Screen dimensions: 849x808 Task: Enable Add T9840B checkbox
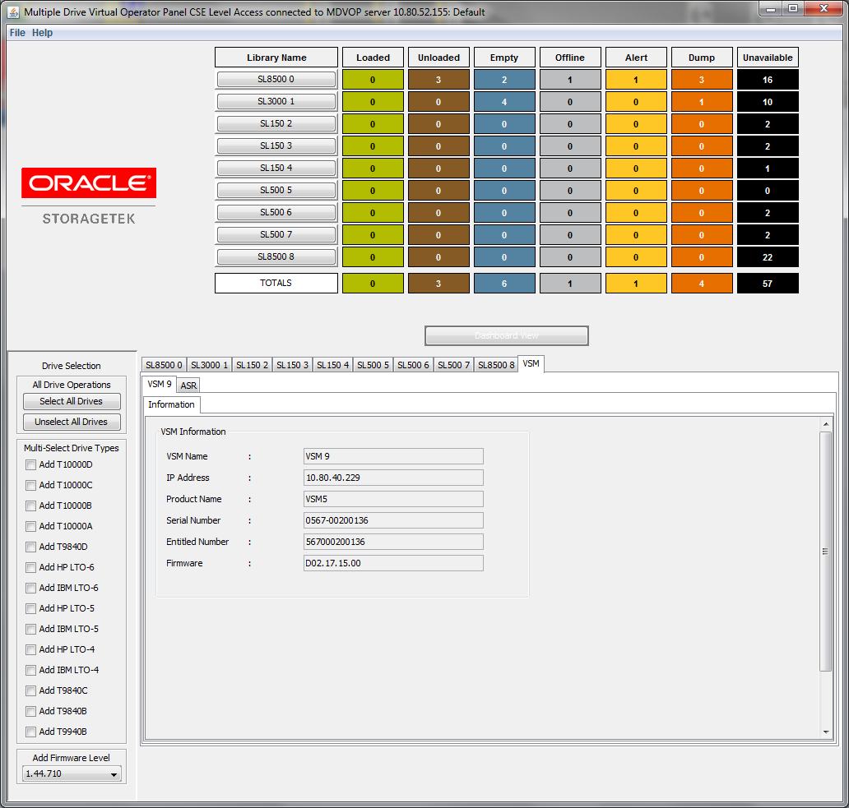pos(31,711)
